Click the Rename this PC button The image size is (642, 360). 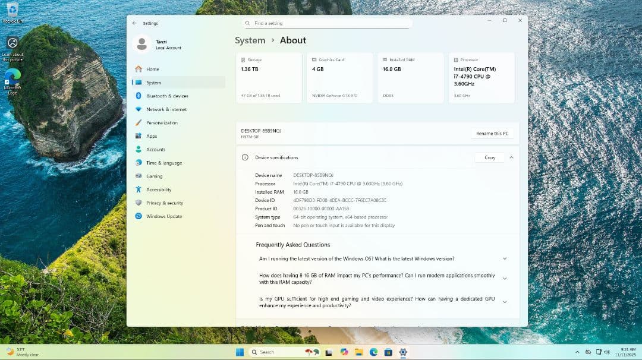(492, 133)
